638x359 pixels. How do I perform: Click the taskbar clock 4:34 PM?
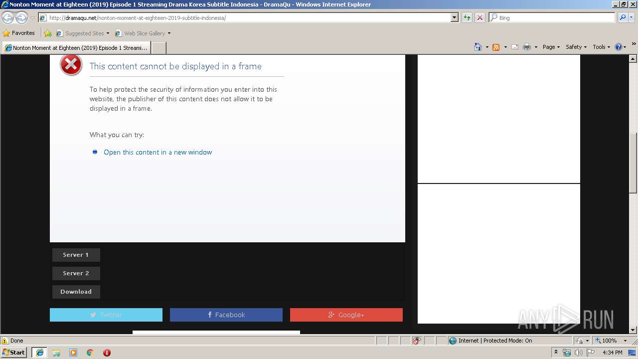[x=613, y=353]
